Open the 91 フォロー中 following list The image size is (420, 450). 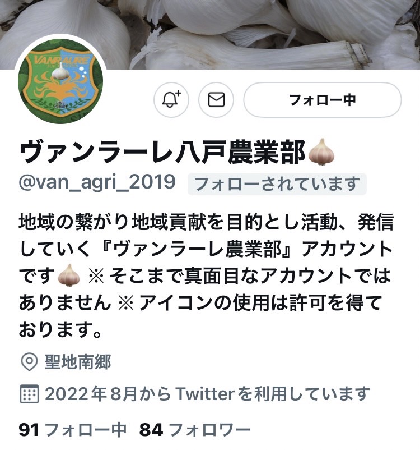[73, 430]
